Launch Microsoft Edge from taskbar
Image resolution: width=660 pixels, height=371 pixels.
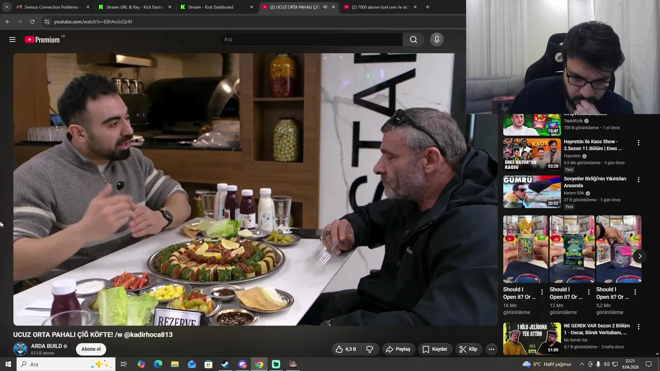point(158,364)
